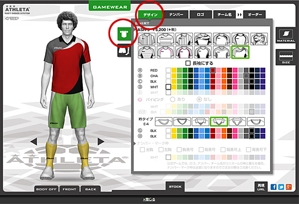
Task: Select パイピング なし radio button
Action: pos(199,99)
